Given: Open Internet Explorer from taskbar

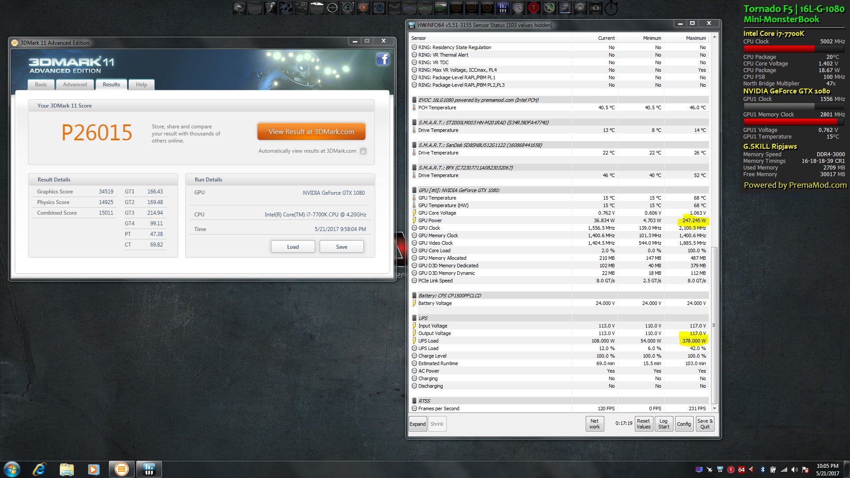Looking at the screenshot, I should pos(39,469).
